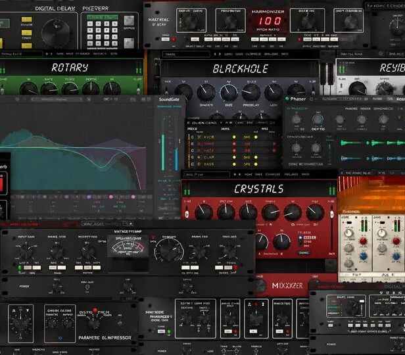Click the green waveform lane in Phaser
This screenshot has height=355, width=405.
pyautogui.click(x=372, y=143)
